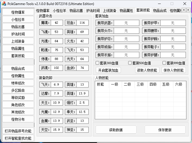Click the 技能 column header in skills table

point(102,84)
